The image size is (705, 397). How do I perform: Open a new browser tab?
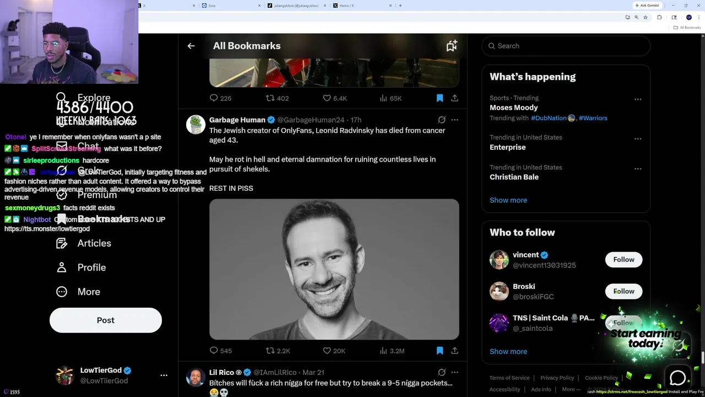coord(400,6)
